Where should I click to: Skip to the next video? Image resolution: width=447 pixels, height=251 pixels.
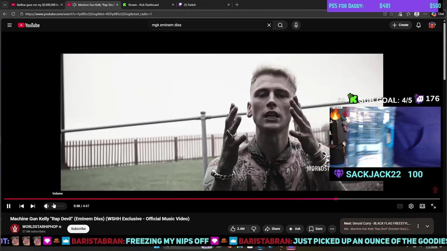pyautogui.click(x=32, y=206)
